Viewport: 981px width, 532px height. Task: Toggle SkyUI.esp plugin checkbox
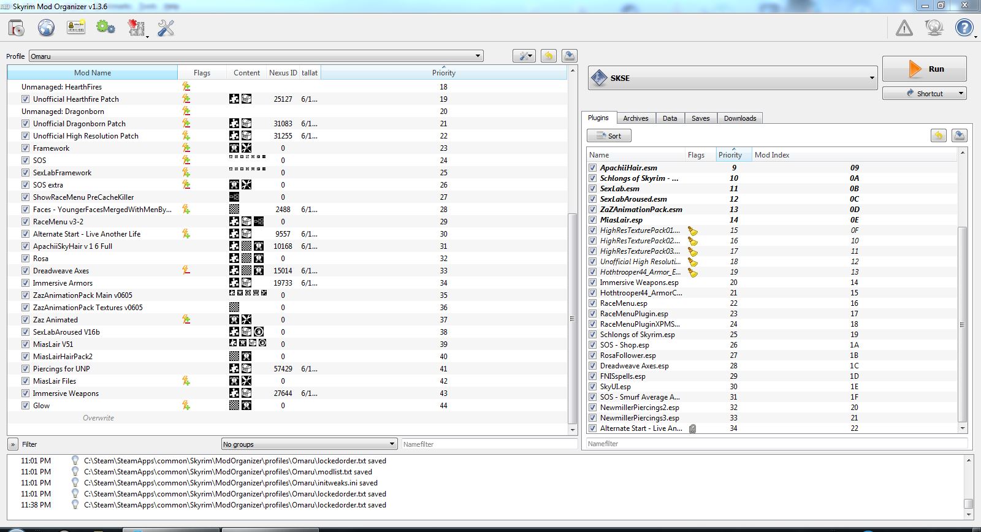click(592, 386)
